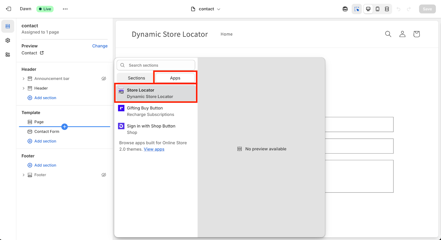
Task: Add section under Template group
Action: [42, 141]
